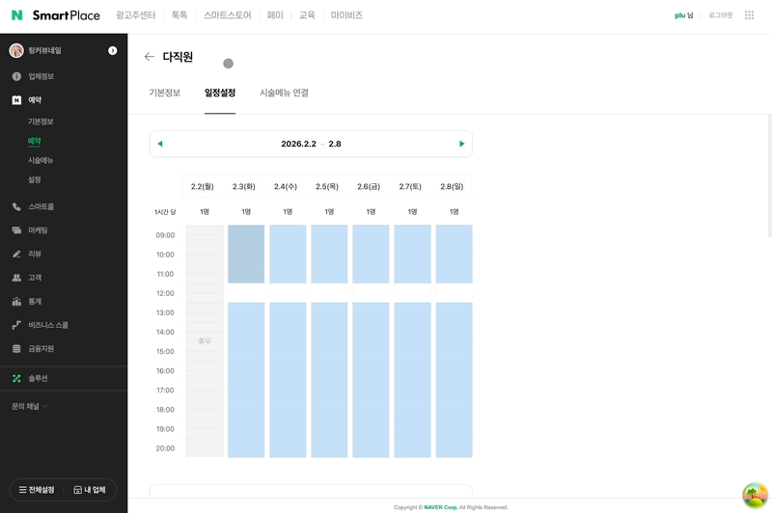
Task: Click the 휴무 closed block on Monday
Action: pos(205,340)
